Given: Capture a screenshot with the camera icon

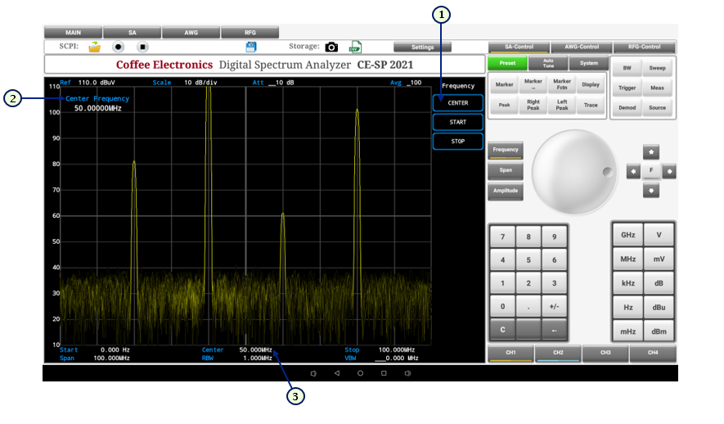Looking at the screenshot, I should (x=331, y=47).
